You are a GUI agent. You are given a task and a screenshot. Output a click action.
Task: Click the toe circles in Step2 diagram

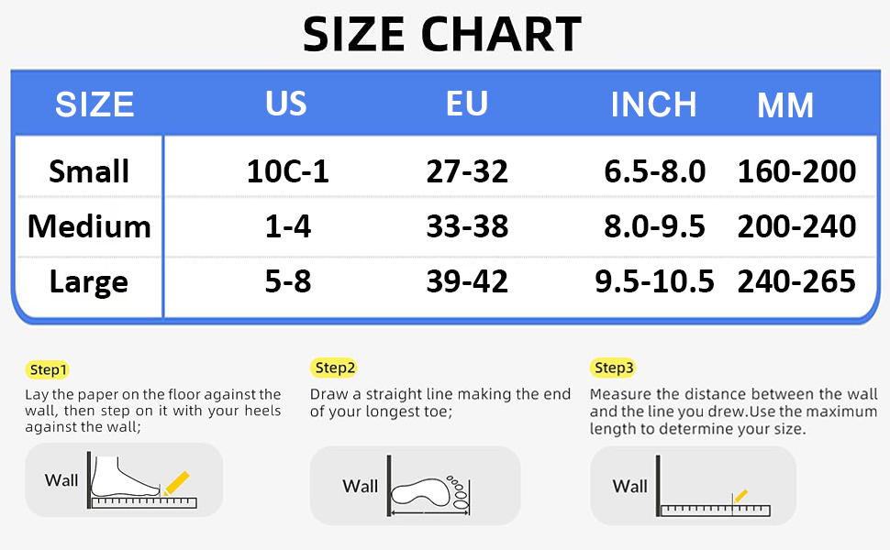(x=456, y=490)
